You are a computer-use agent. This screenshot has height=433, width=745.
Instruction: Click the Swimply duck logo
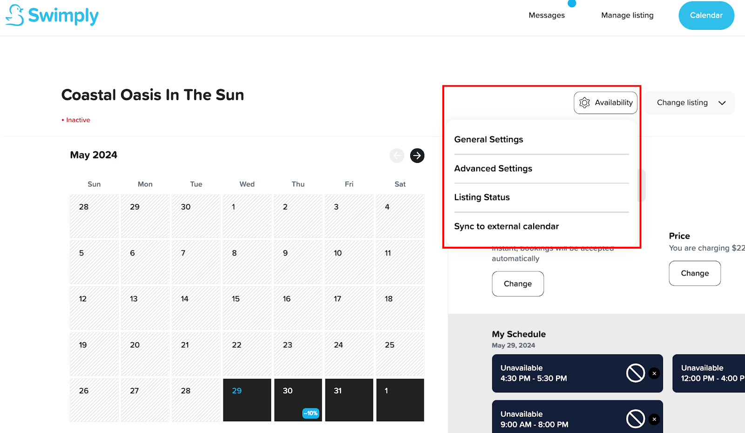click(15, 15)
